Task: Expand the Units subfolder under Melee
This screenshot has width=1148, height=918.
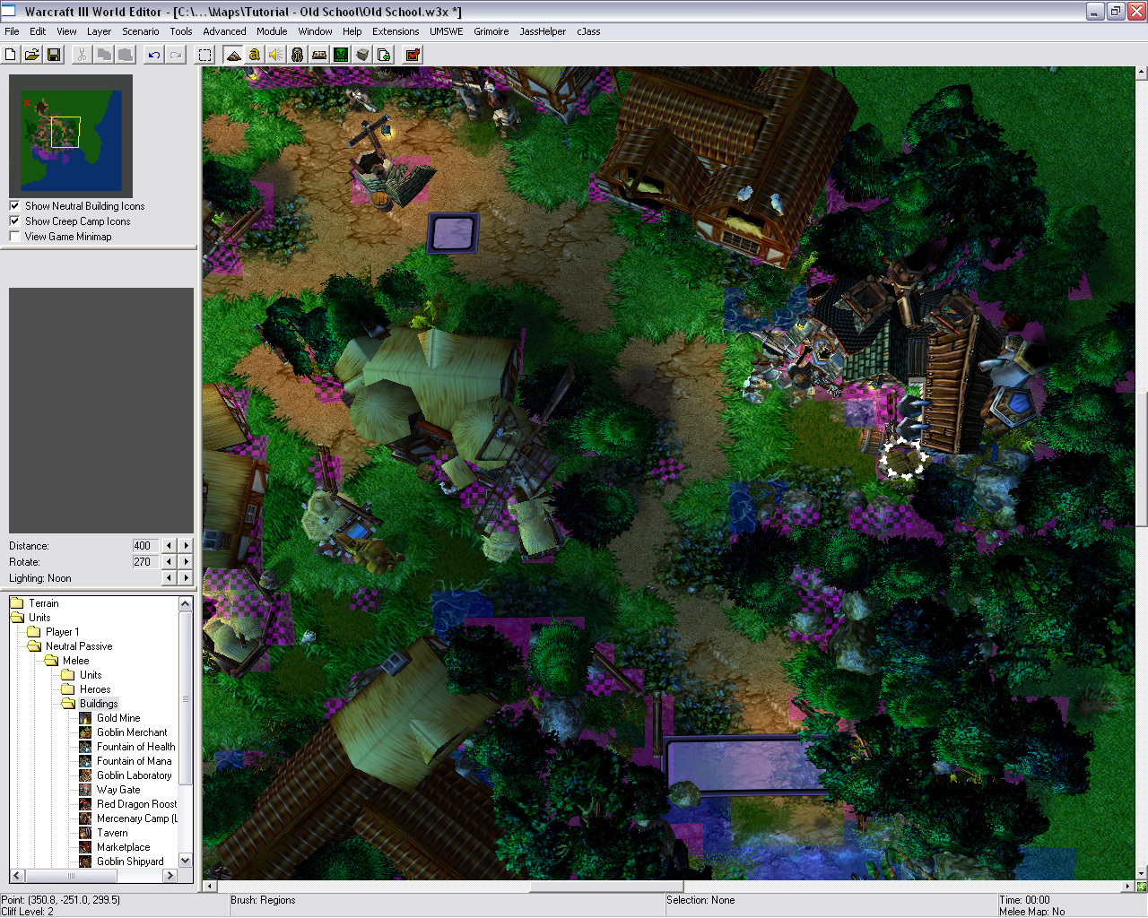Action: tap(68, 675)
